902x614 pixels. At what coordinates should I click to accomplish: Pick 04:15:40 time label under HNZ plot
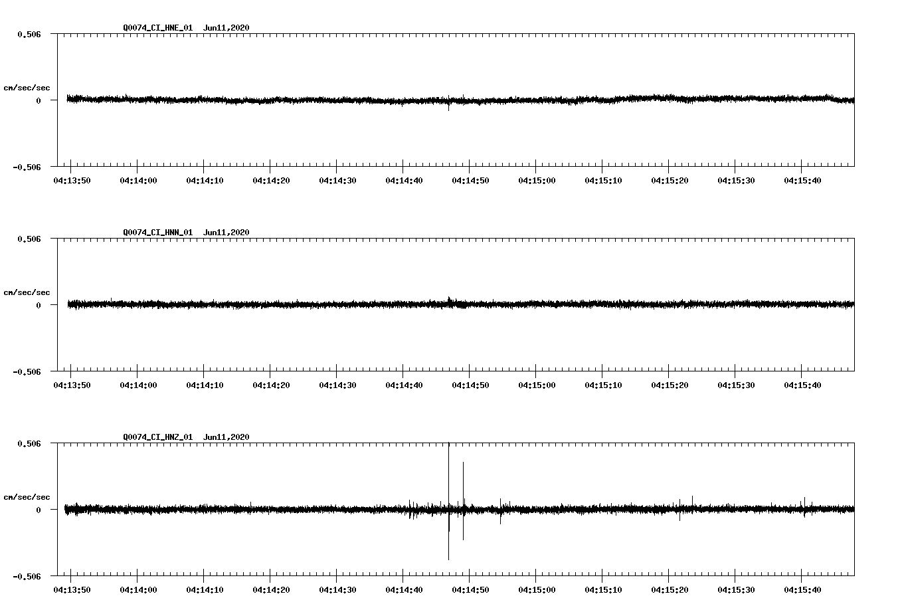(802, 590)
